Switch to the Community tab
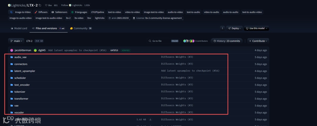This screenshot has height=126, width=317. 81,28
